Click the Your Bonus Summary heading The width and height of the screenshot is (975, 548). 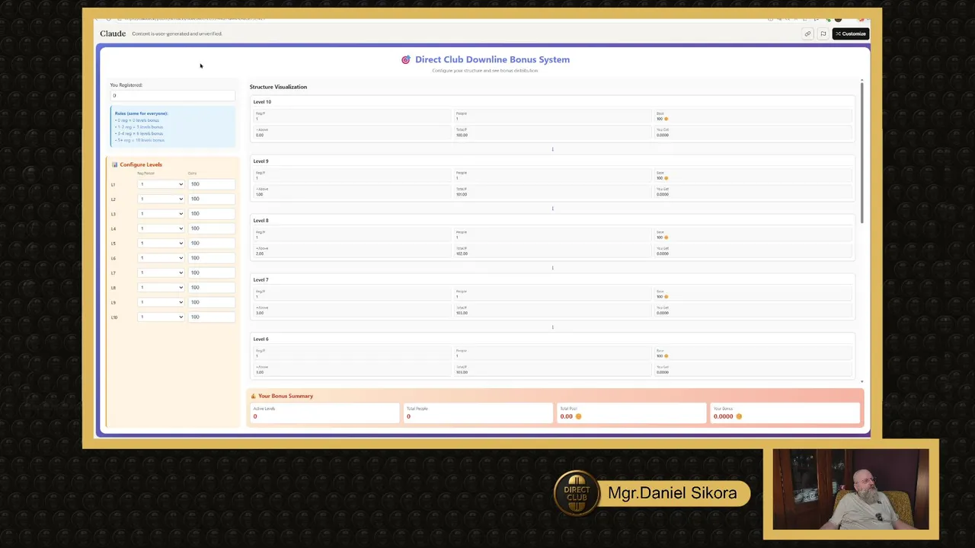click(286, 396)
